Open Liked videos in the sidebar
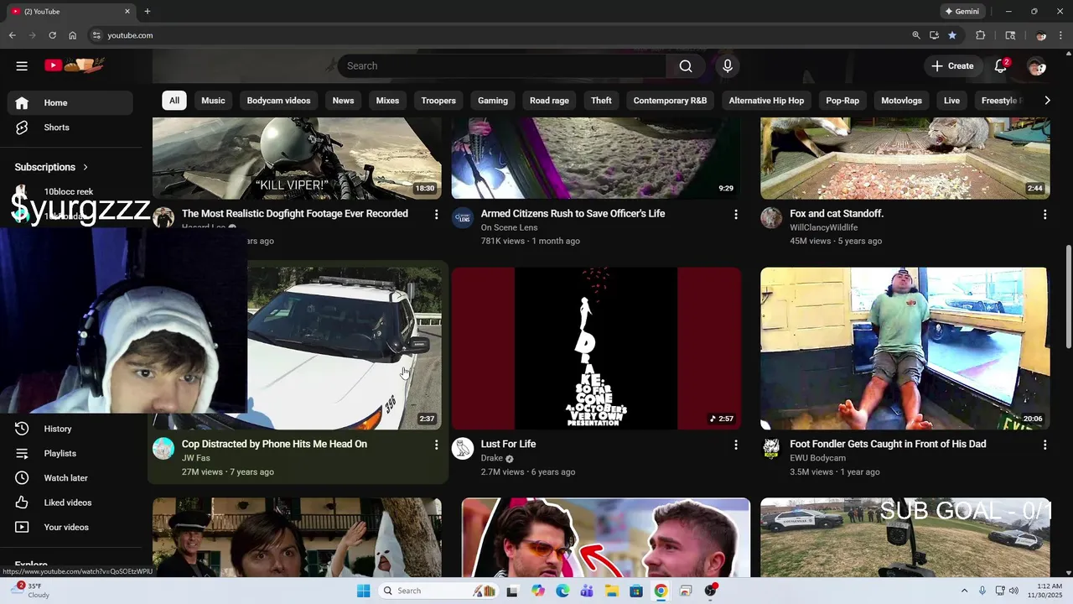1073x604 pixels. tap(70, 502)
